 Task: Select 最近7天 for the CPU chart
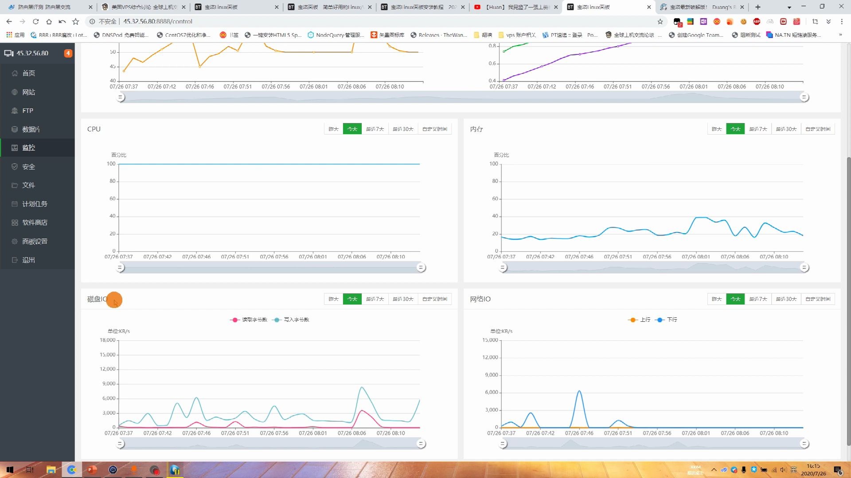375,129
